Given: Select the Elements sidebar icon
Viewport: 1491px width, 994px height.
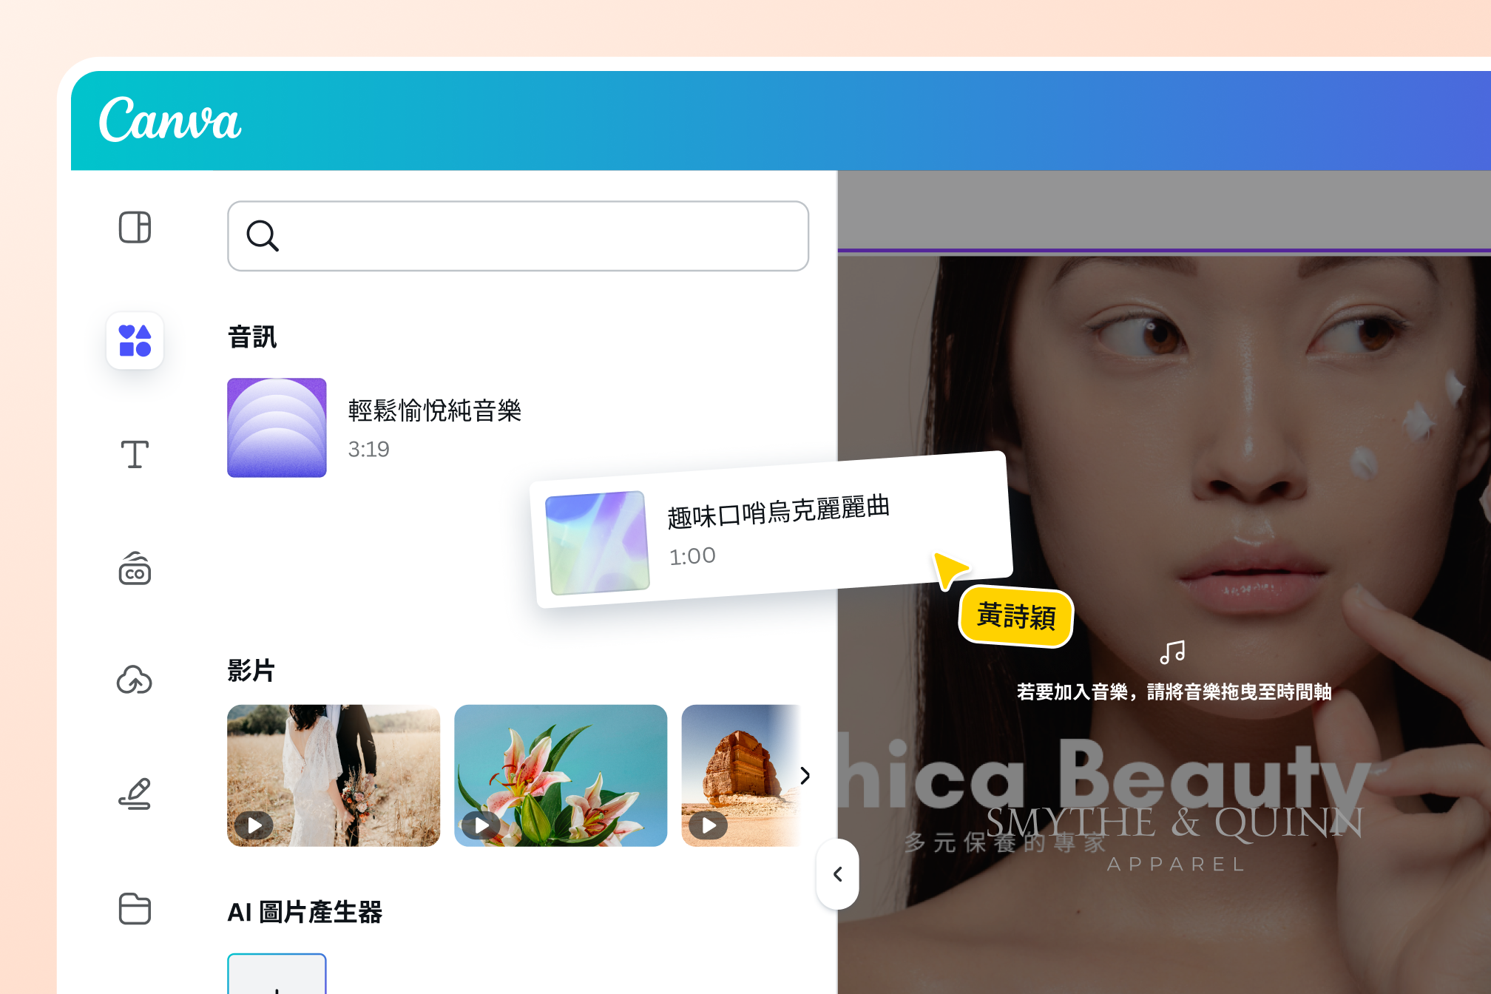Looking at the screenshot, I should point(135,341).
